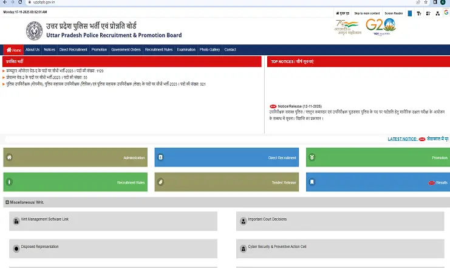Click the text size icon

[419, 13]
